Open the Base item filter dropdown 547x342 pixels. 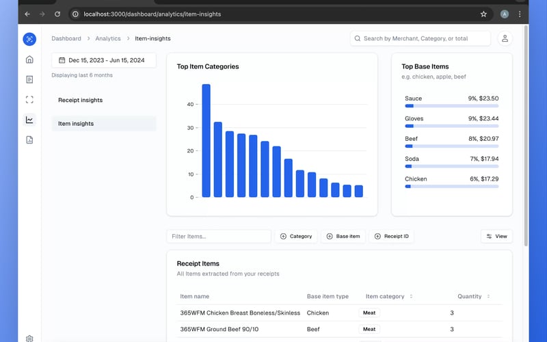pyautogui.click(x=343, y=236)
